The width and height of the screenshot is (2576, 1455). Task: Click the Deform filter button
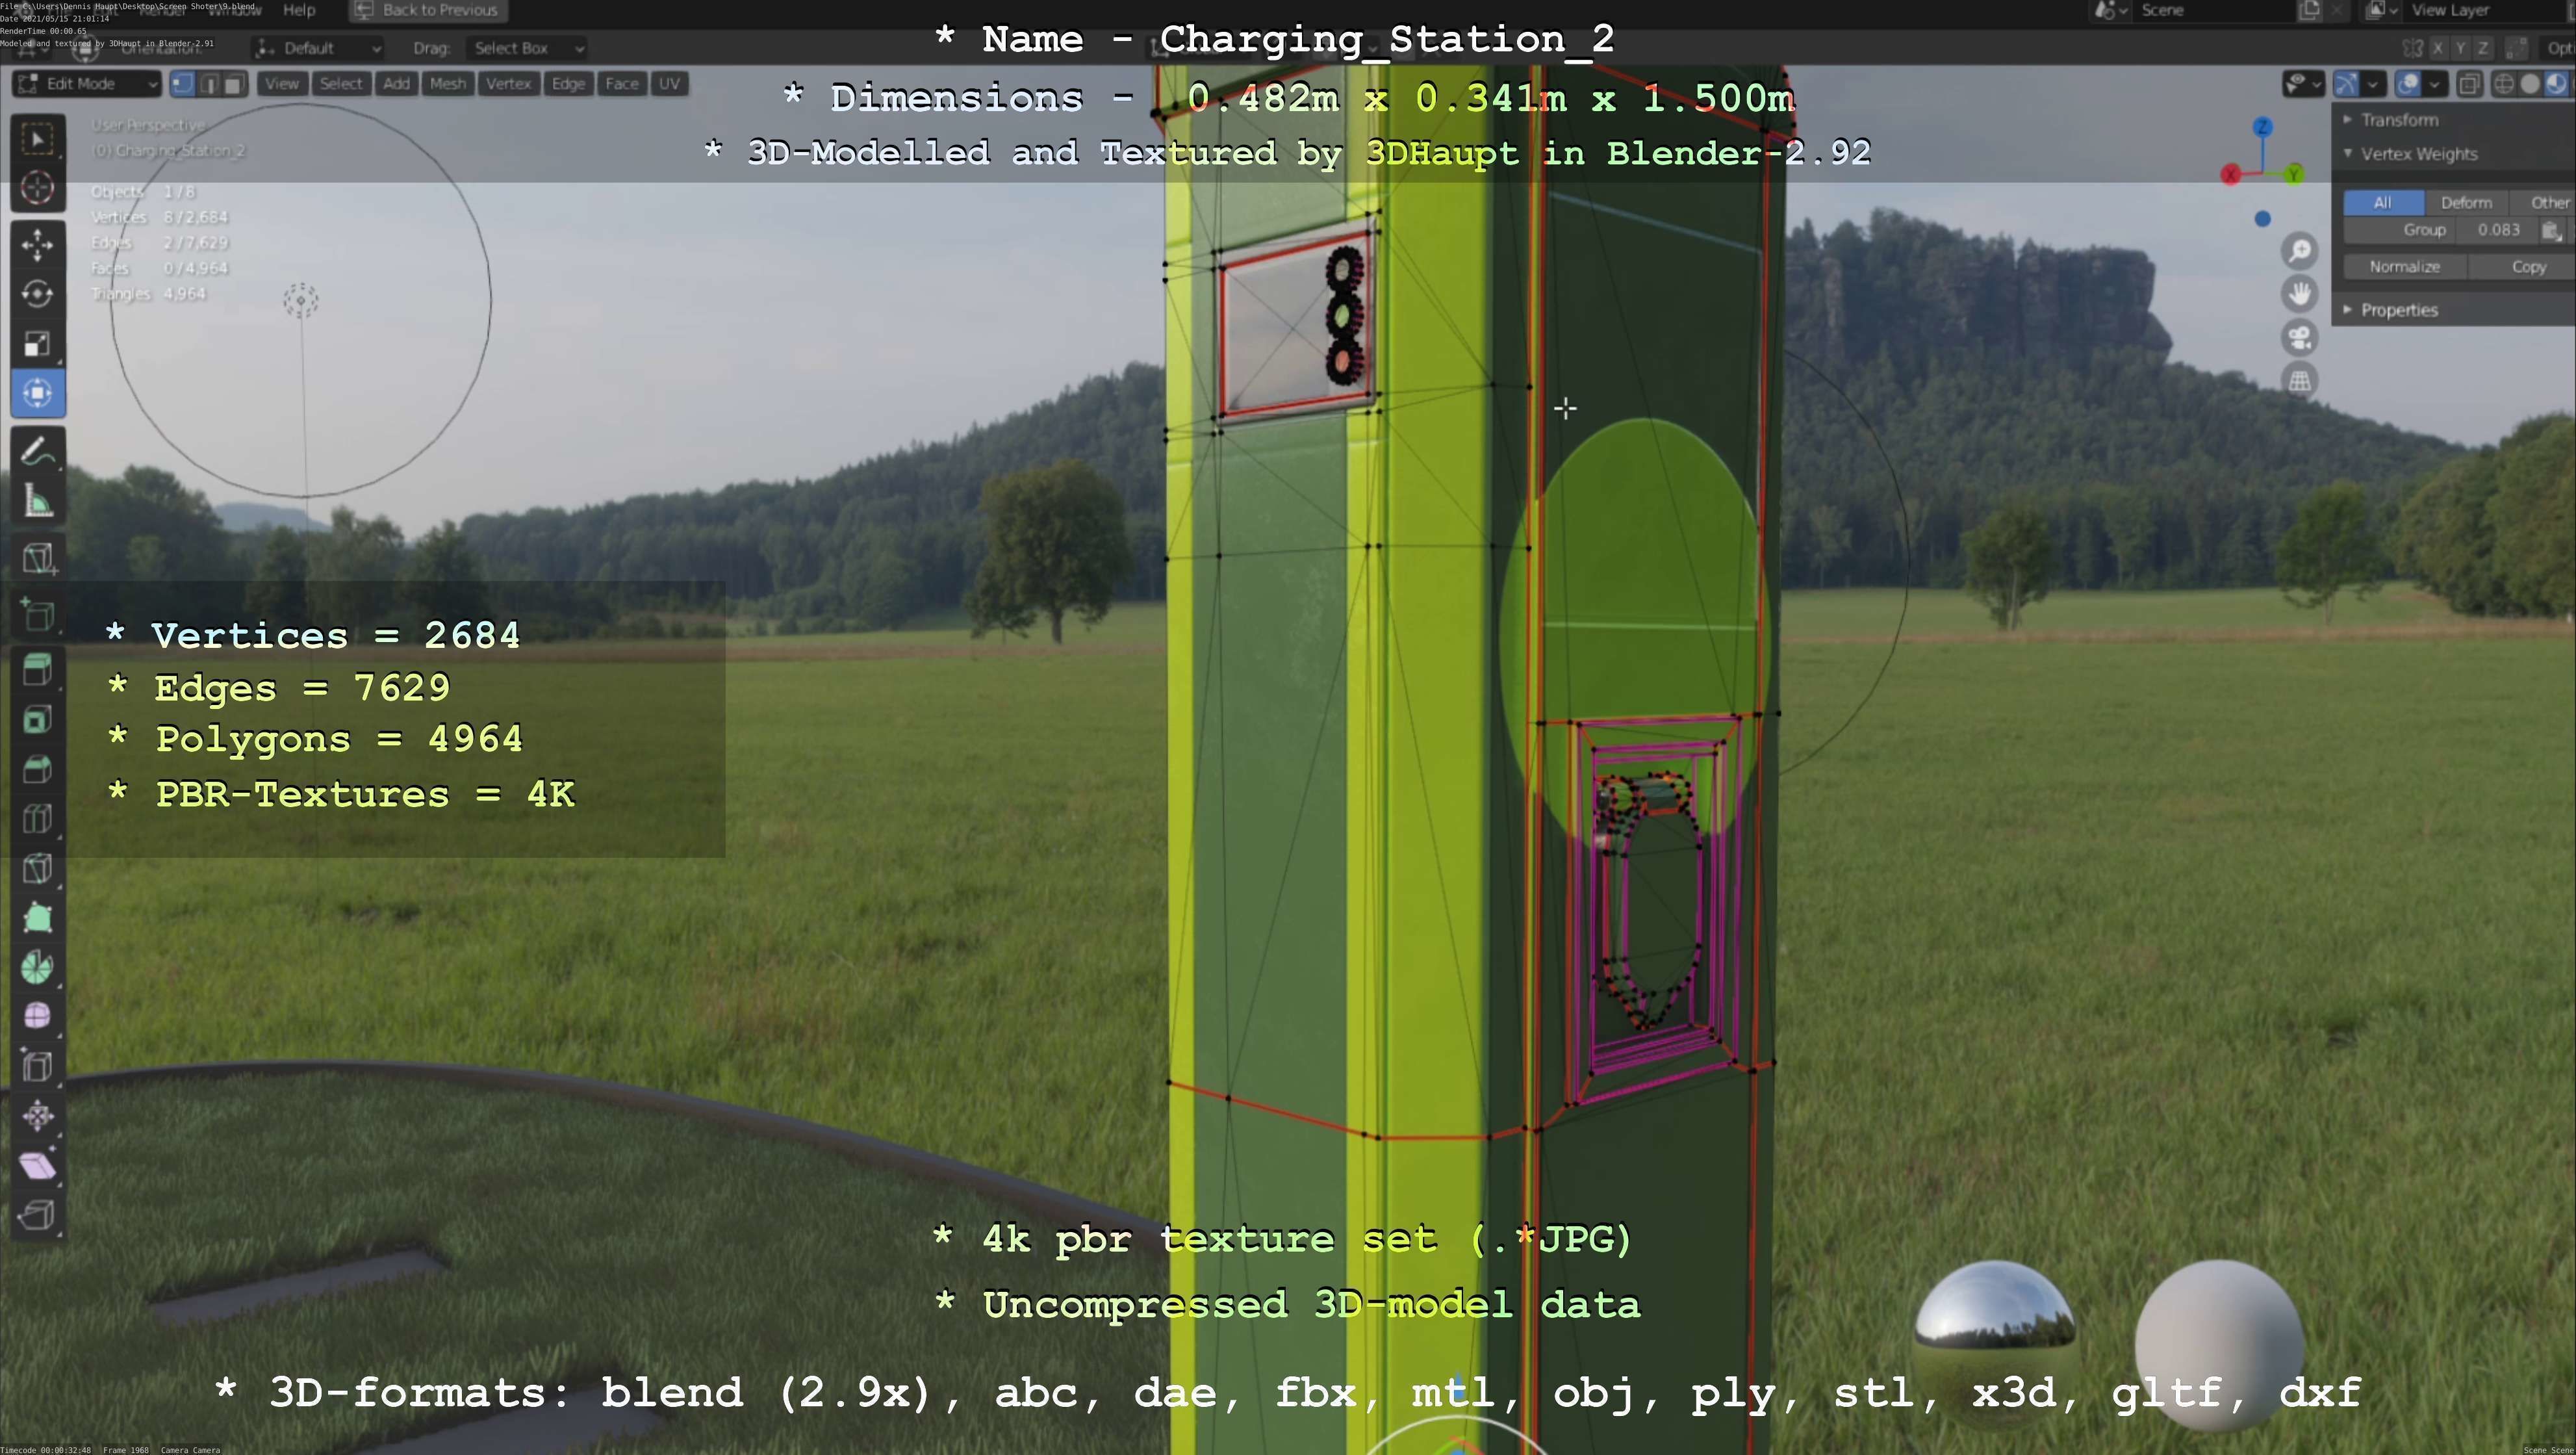pyautogui.click(x=2466, y=203)
